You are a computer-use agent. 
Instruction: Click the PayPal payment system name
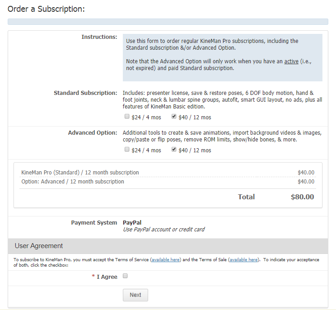pyautogui.click(x=132, y=222)
